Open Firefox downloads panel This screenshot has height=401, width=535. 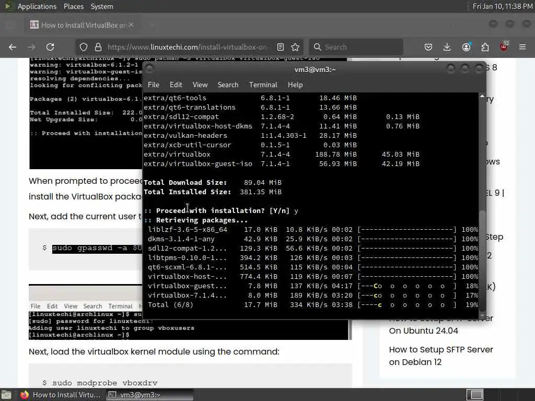coord(447,47)
